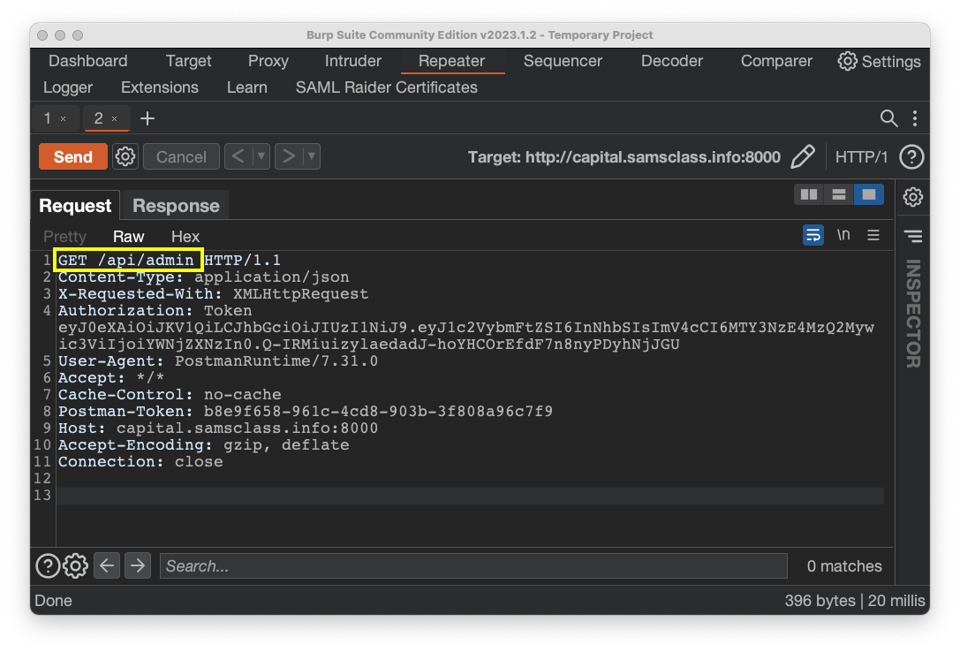The height and width of the screenshot is (652, 960).
Task: Click the Content-Type header line
Action: (x=204, y=277)
